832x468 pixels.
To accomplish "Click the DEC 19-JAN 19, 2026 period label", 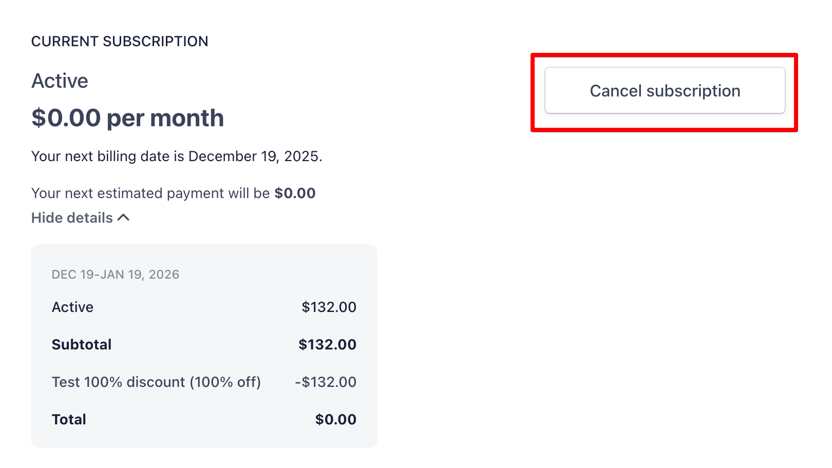I will pyautogui.click(x=116, y=275).
